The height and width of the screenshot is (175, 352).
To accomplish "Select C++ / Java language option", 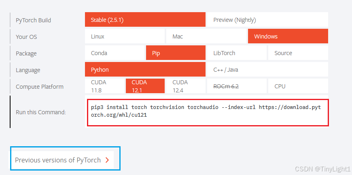I will click(267, 69).
